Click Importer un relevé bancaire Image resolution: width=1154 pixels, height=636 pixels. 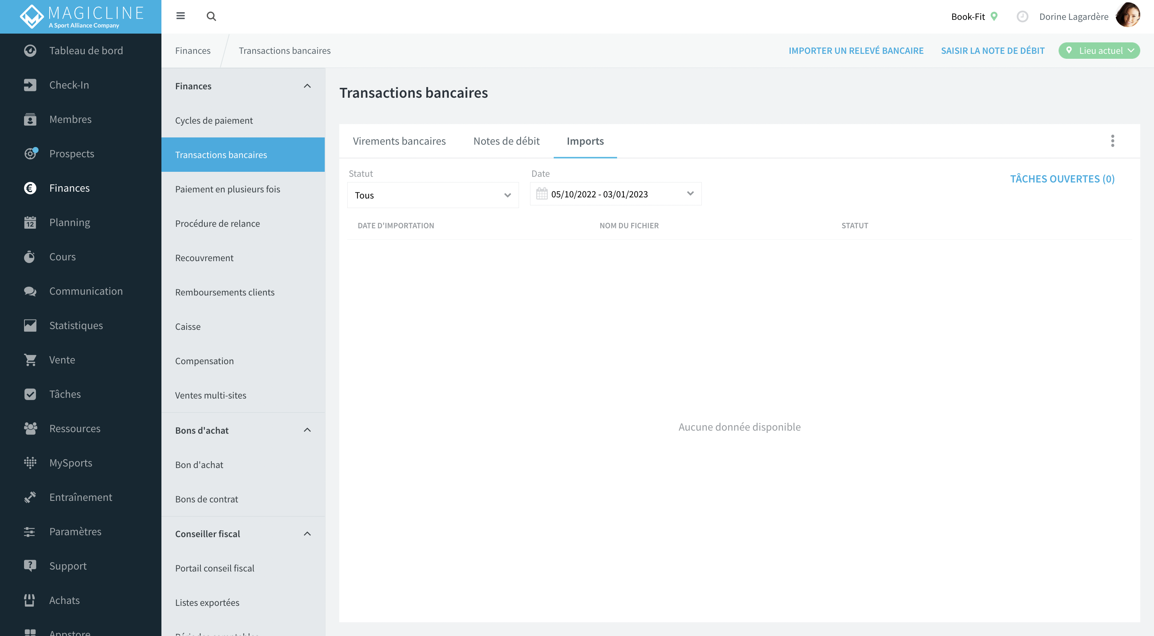click(856, 51)
